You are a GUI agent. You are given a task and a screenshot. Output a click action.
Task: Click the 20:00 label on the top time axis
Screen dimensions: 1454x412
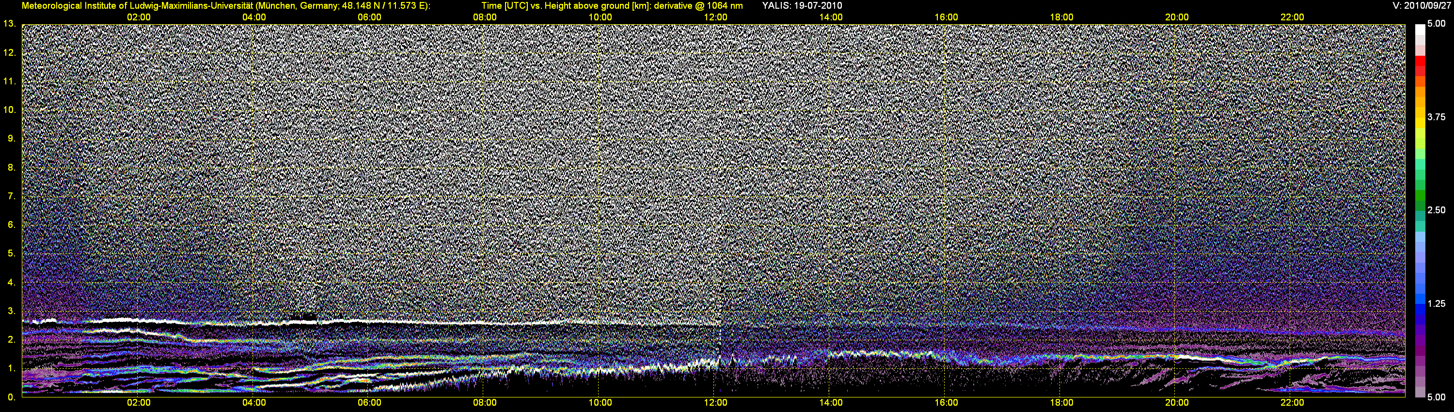coord(1177,17)
